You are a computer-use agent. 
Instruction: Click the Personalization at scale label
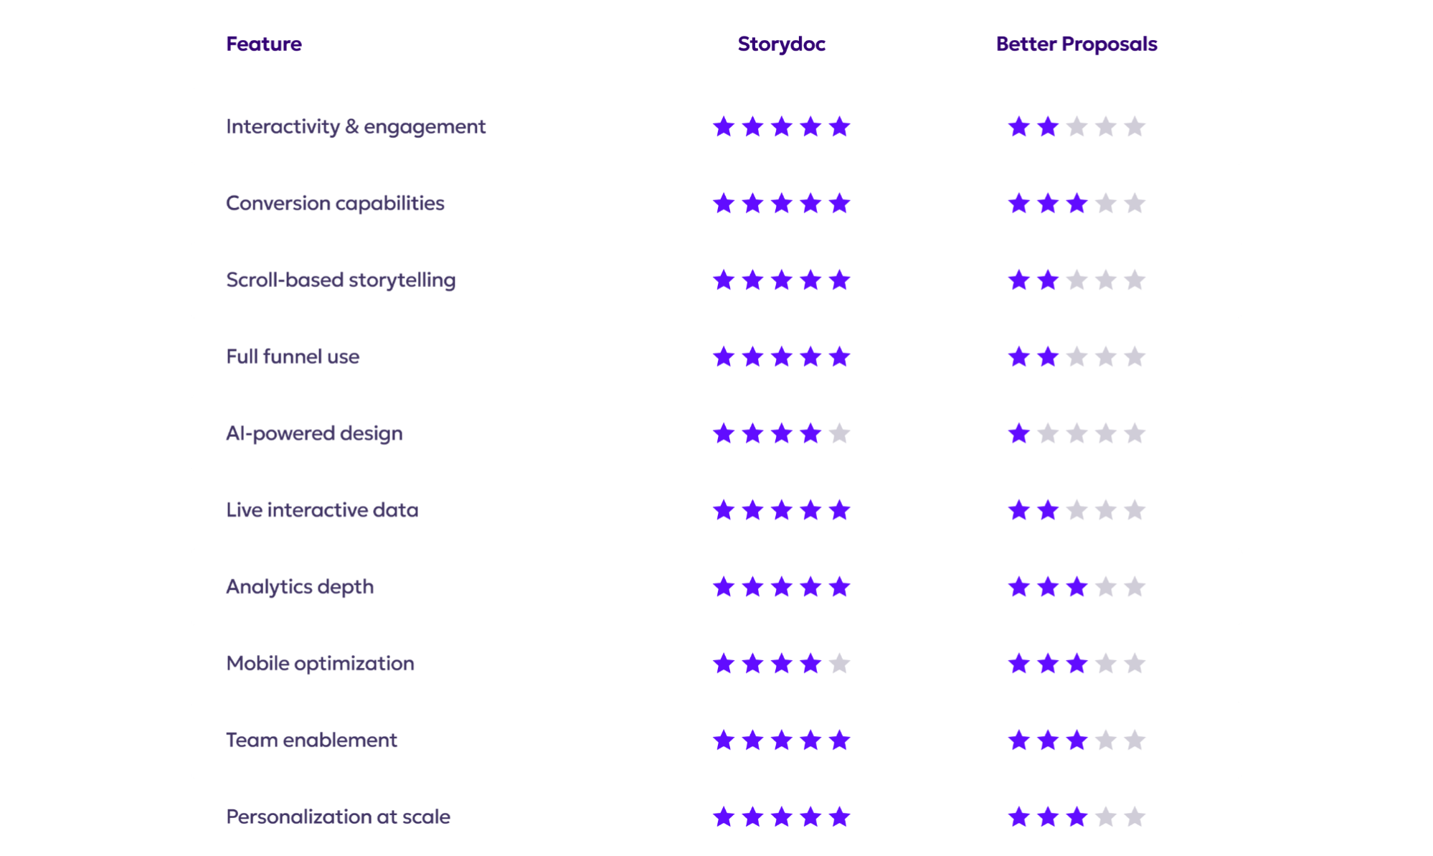(338, 817)
